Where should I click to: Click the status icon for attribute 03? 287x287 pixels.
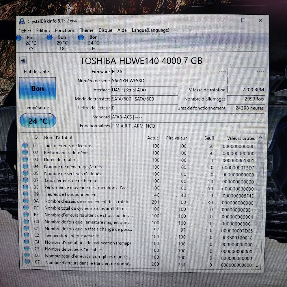point(25,159)
